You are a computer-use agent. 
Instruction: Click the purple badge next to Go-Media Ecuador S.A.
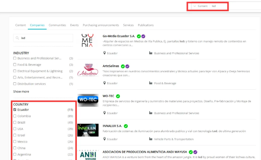[x=143, y=36]
